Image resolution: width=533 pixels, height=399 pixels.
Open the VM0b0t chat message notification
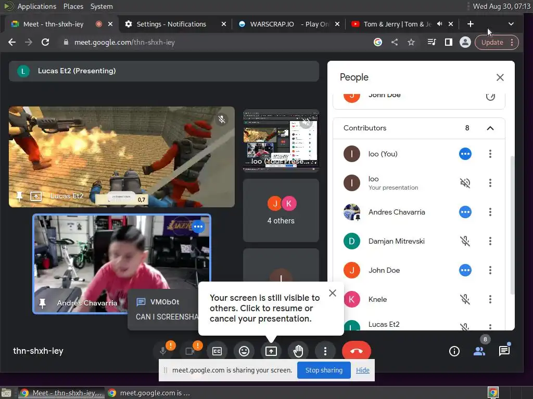click(x=163, y=310)
